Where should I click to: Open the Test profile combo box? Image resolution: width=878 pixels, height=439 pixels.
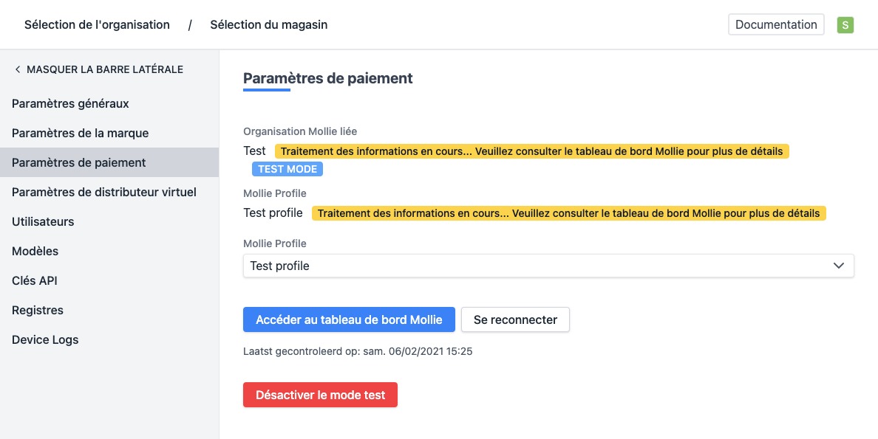coord(540,266)
